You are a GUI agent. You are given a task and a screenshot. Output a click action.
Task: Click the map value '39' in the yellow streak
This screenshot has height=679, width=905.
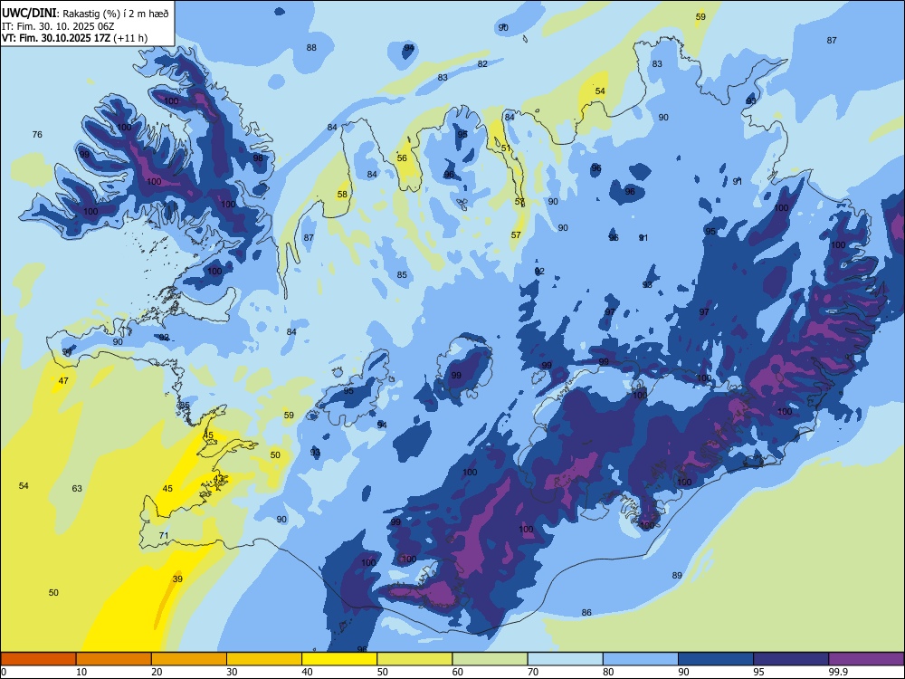(177, 579)
